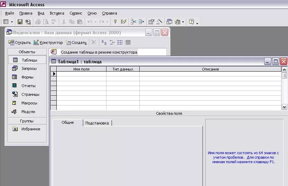Switch to Large Icons view in database window
Screen dimensions: 288x186
(x=104, y=43)
